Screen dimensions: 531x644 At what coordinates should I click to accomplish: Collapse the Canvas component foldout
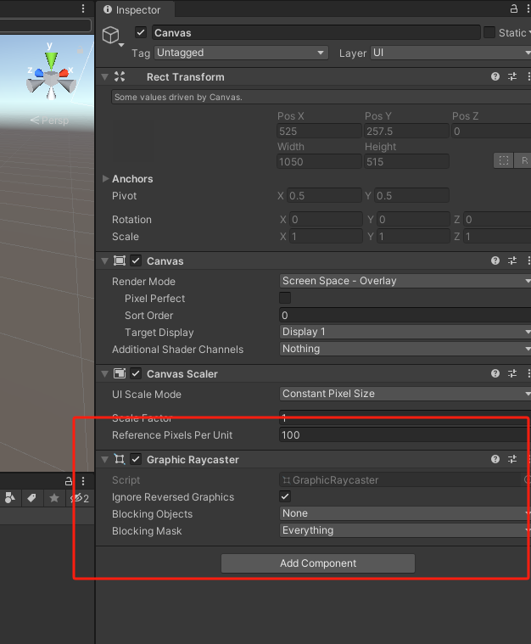coord(104,260)
